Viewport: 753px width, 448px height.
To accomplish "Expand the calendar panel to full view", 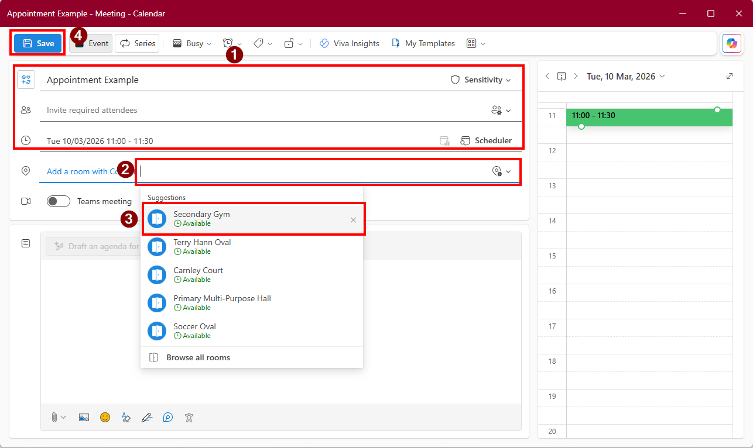I will click(x=729, y=76).
